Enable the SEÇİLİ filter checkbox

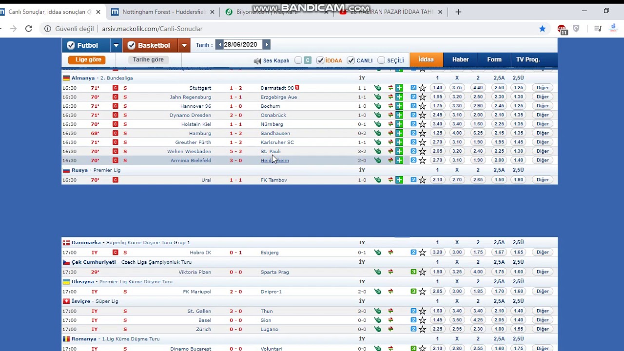click(x=381, y=60)
